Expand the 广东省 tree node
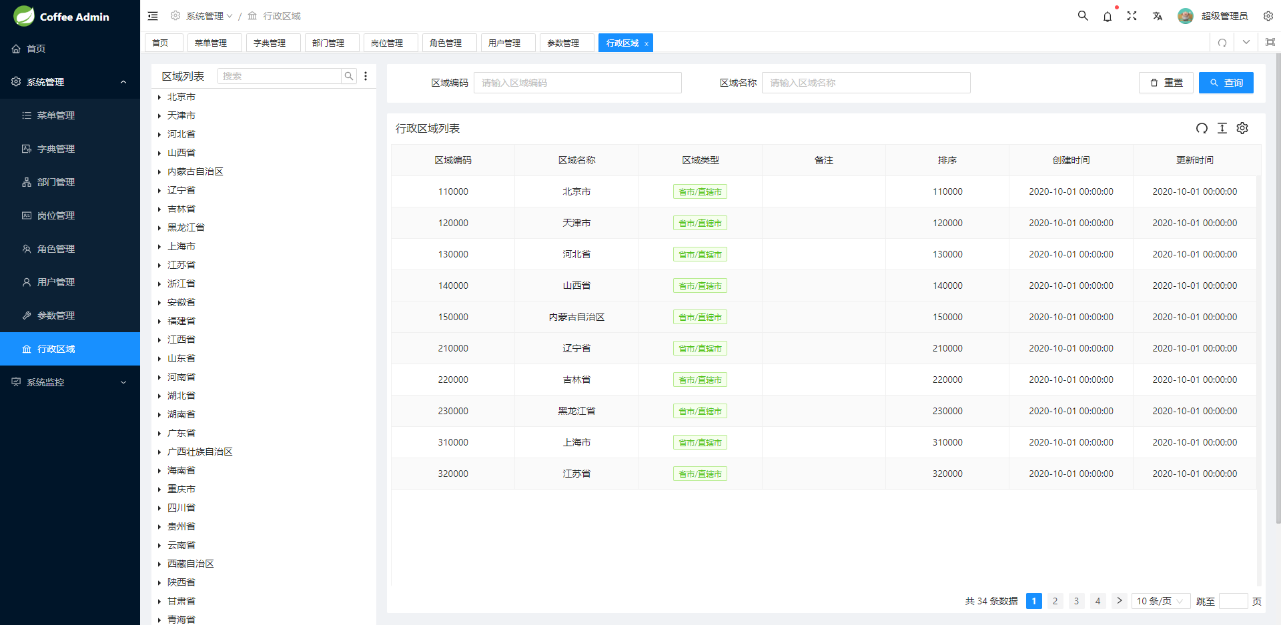The image size is (1281, 625). pos(159,434)
